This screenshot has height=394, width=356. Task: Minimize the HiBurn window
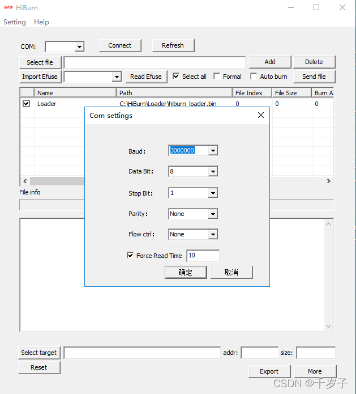291,7
